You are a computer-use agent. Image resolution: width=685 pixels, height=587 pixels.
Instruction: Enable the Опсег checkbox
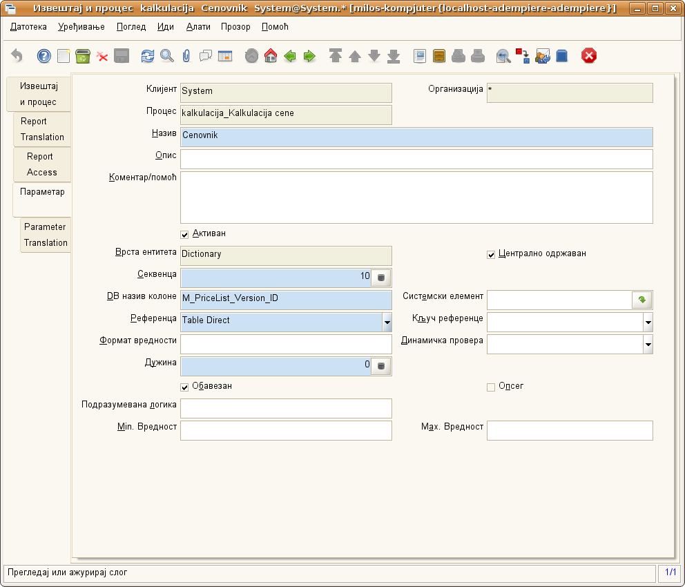tap(491, 387)
